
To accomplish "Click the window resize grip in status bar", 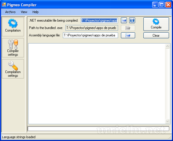I will (x=170, y=138).
